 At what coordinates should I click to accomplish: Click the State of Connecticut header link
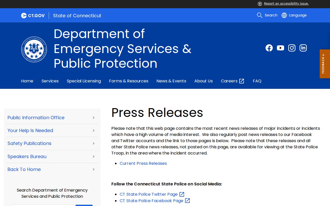pyautogui.click(x=77, y=15)
